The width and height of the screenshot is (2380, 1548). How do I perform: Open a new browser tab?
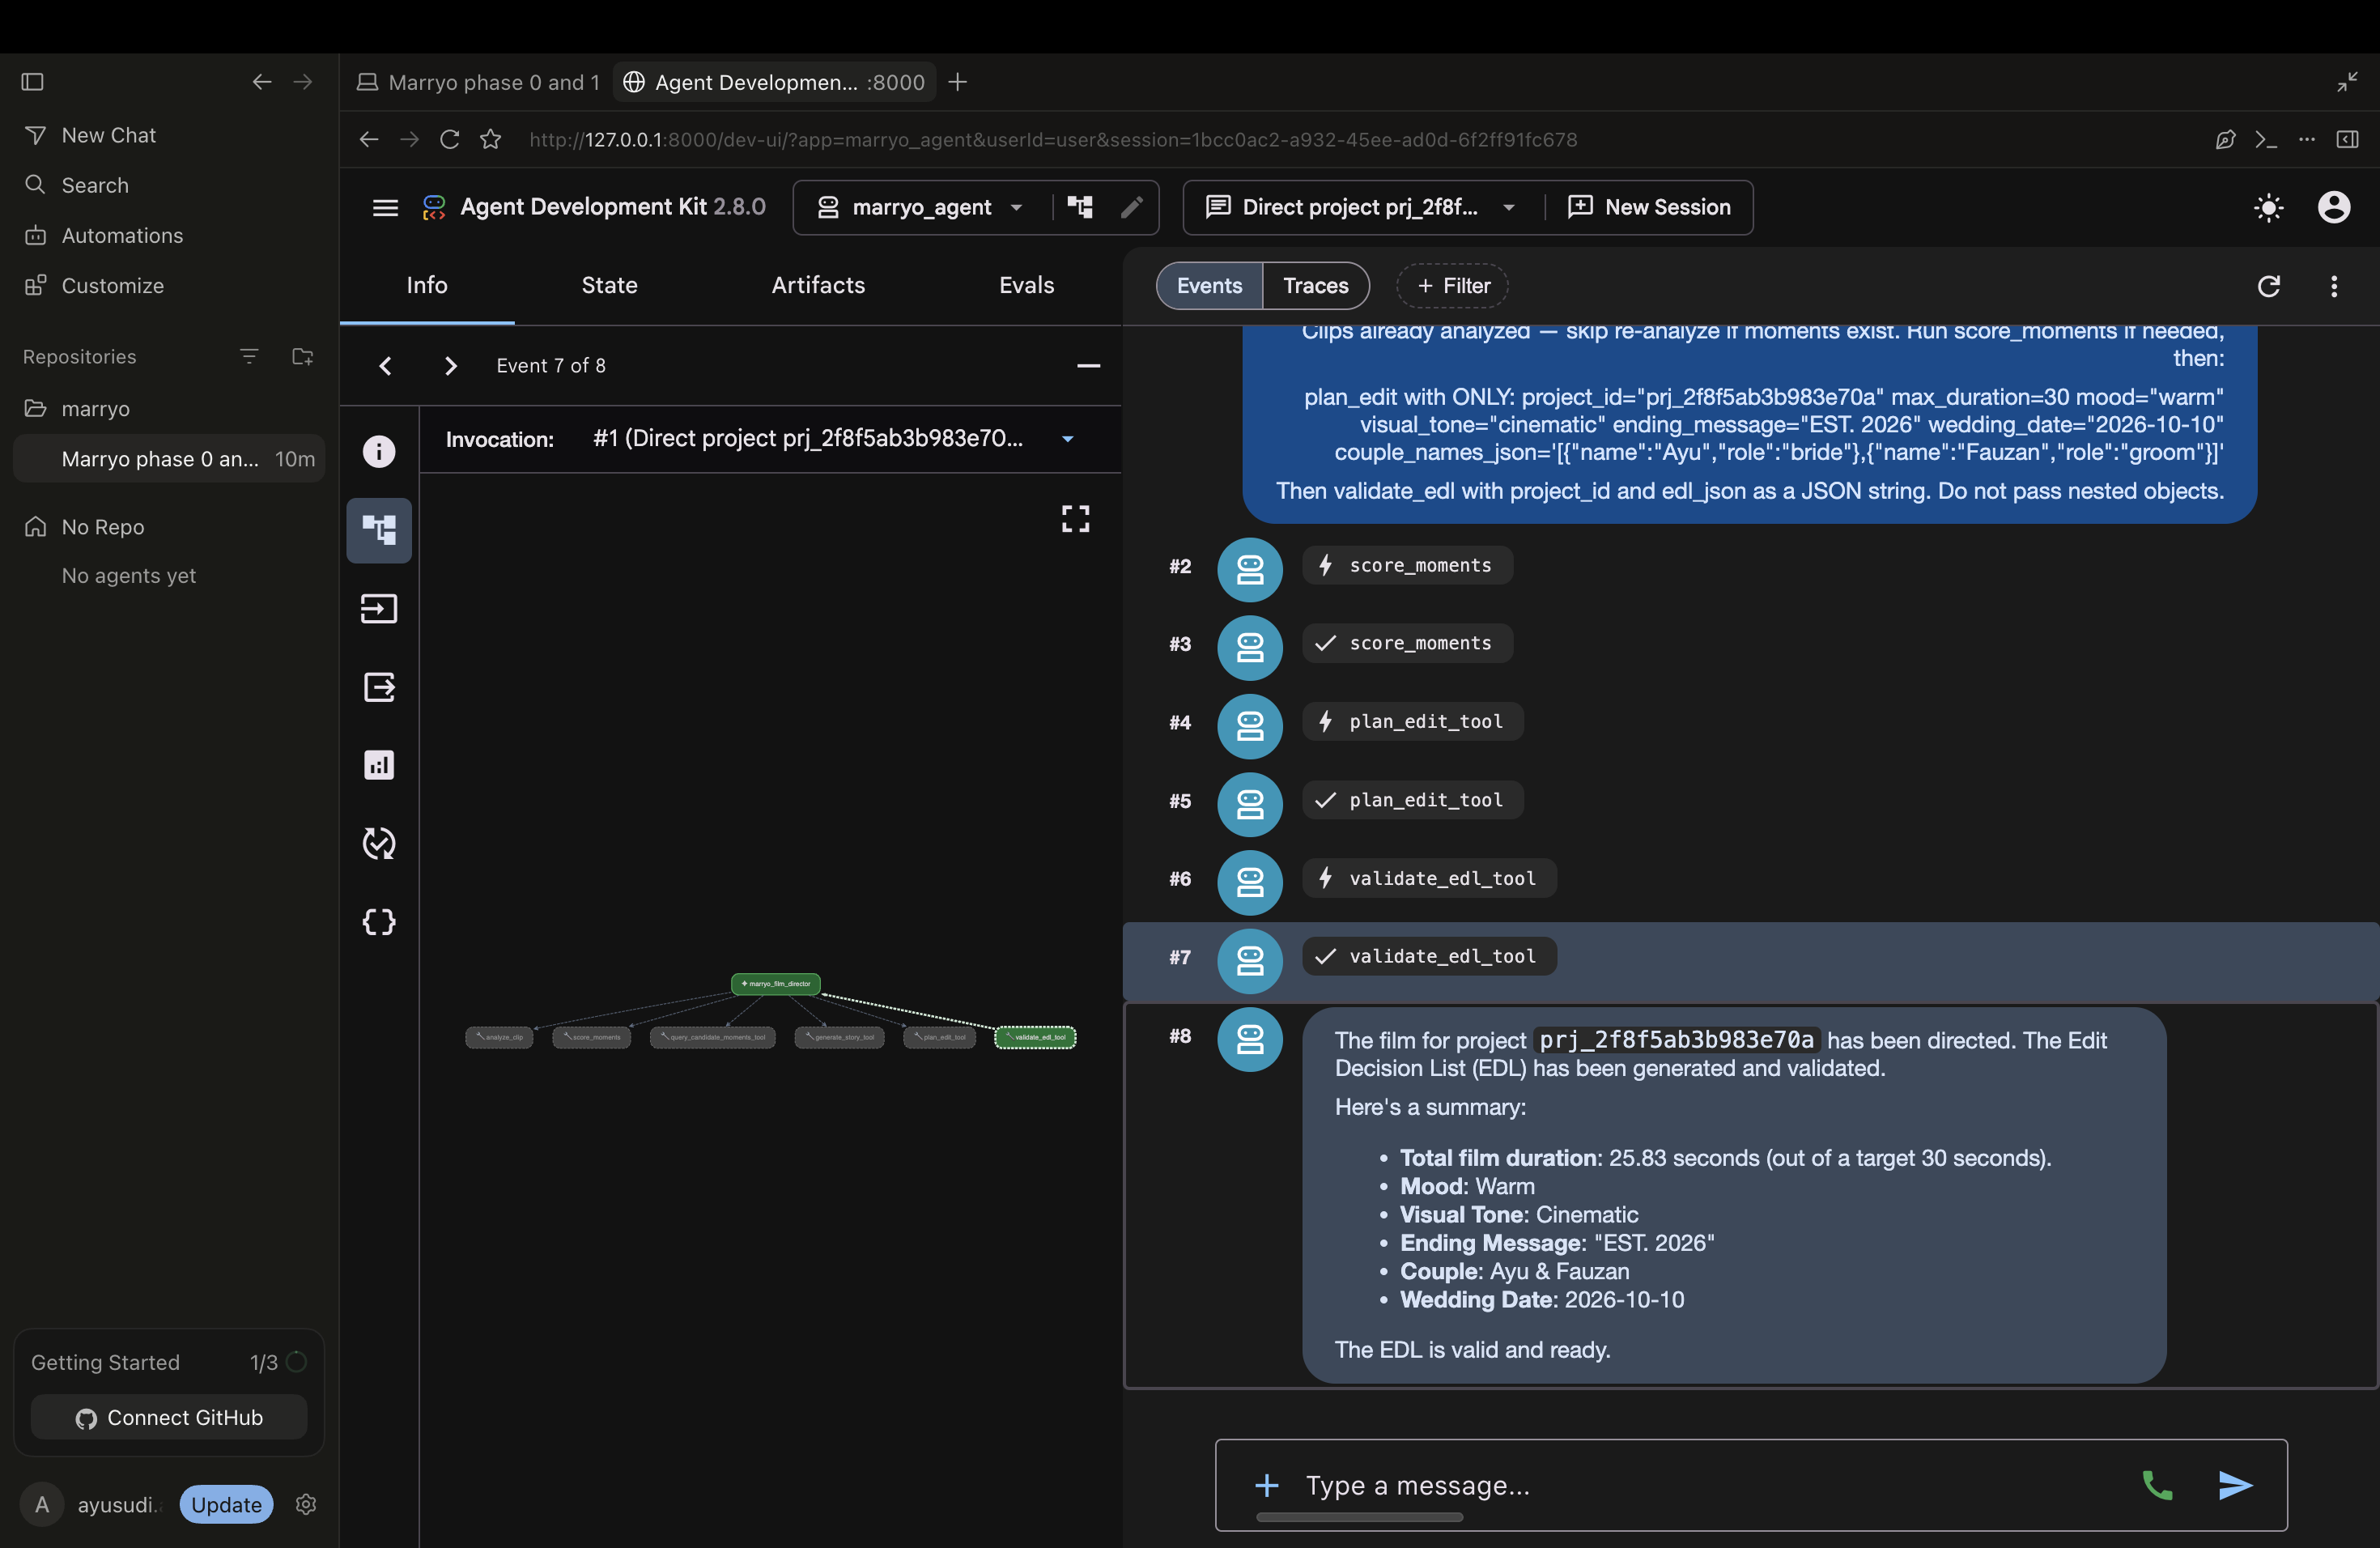[x=957, y=82]
